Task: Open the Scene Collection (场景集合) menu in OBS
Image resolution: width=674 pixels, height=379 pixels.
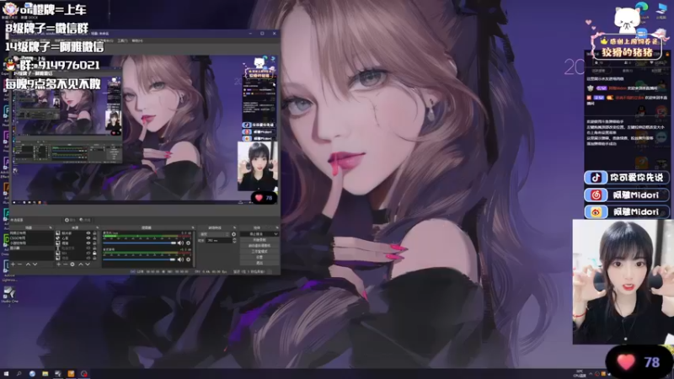Action: [104, 40]
